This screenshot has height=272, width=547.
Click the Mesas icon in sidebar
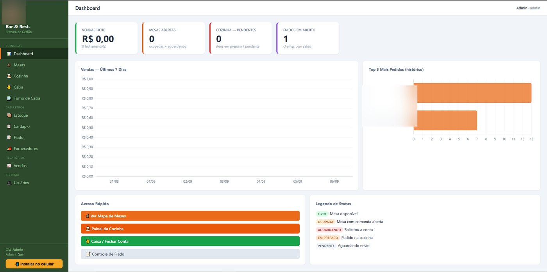(9, 65)
